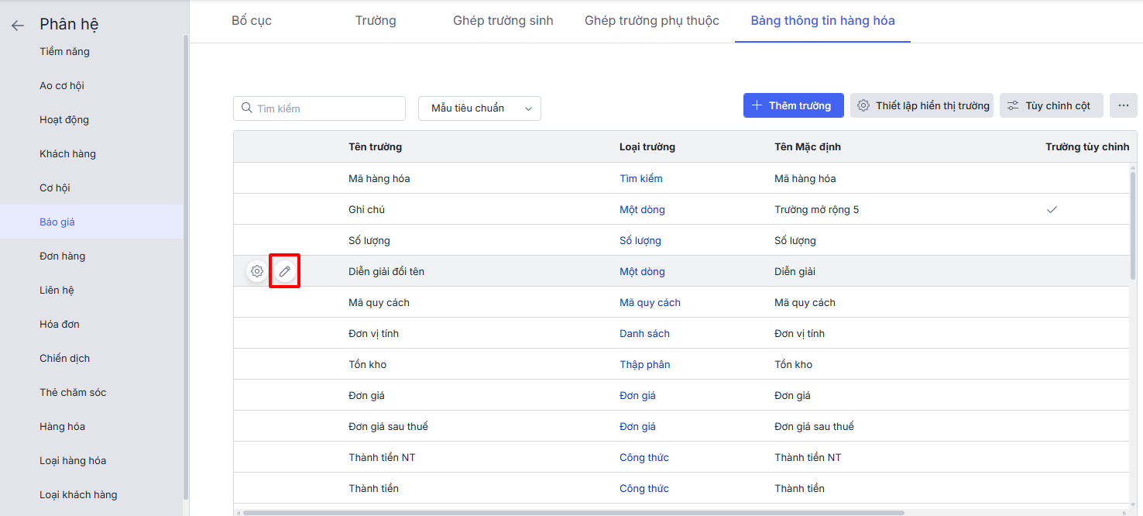Viewport: 1143px width, 516px height.
Task: Click the custom field checkmark on Ghi chú row
Action: coord(1052,210)
